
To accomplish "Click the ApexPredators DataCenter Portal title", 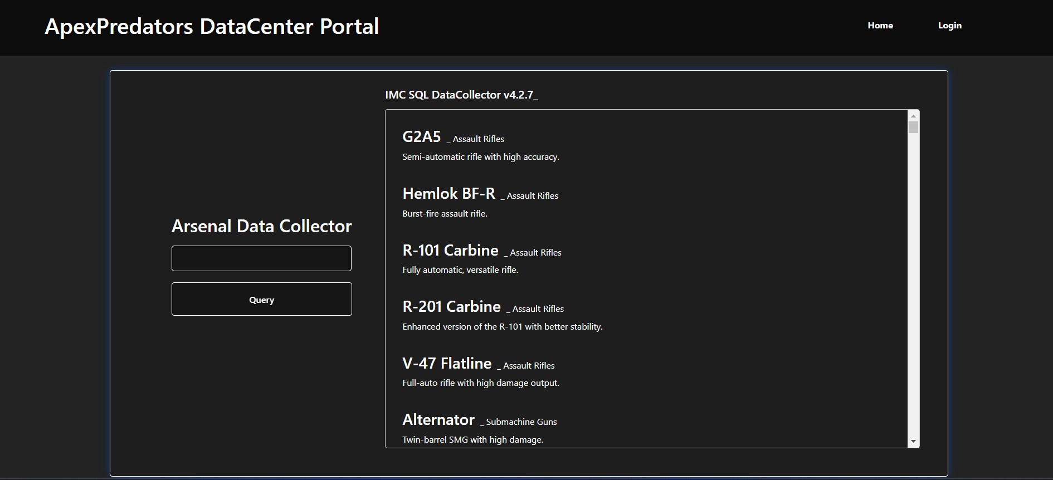I will 212,27.
